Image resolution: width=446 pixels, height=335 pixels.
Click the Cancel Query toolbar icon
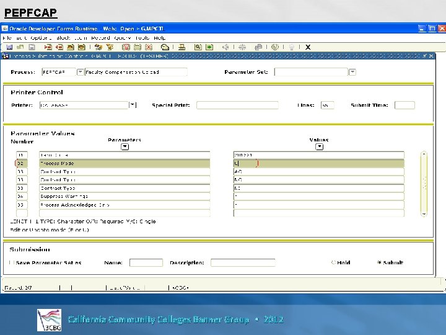click(149, 47)
